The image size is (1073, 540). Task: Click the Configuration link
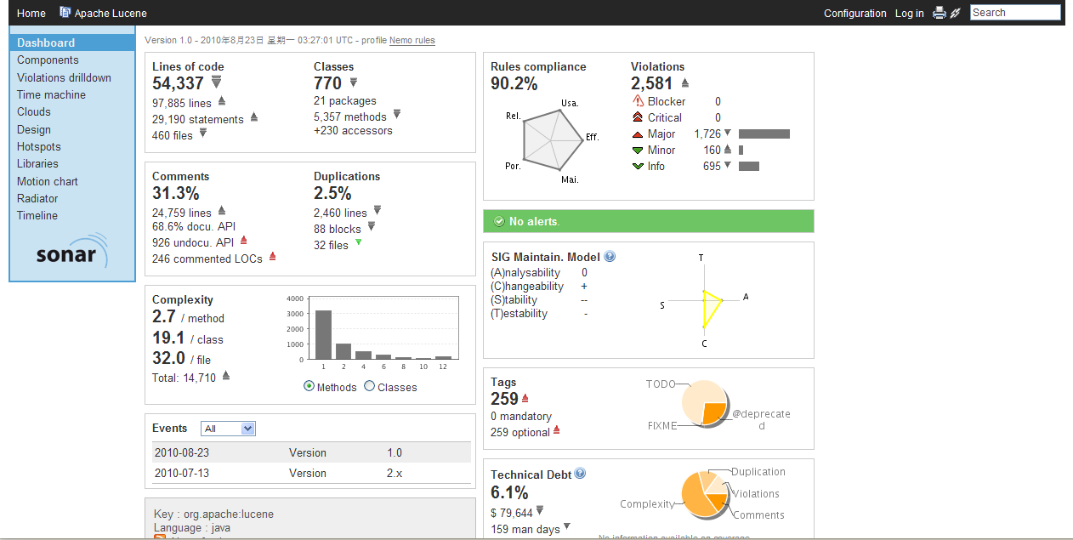click(x=854, y=14)
